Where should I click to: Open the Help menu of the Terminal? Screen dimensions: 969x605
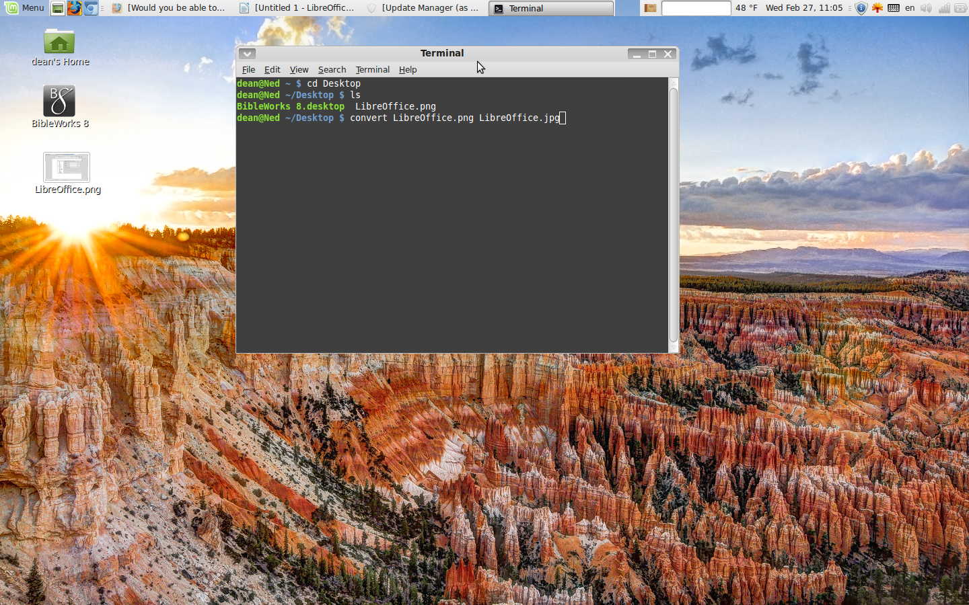408,69
